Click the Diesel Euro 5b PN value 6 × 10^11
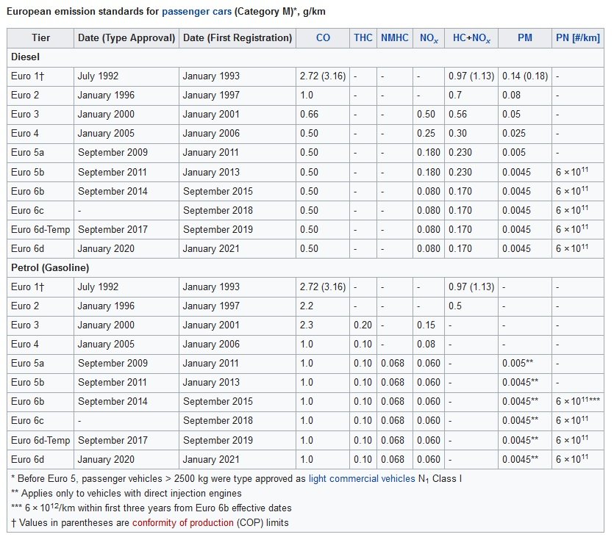 click(572, 172)
